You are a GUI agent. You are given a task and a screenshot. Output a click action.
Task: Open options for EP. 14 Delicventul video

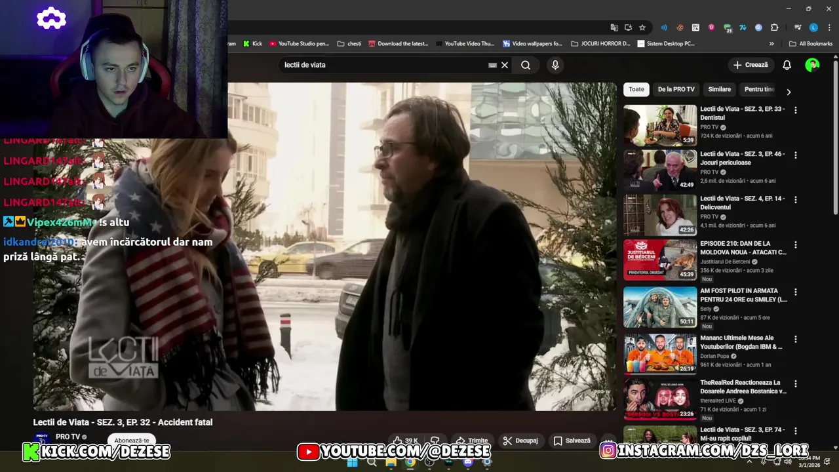coord(796,200)
